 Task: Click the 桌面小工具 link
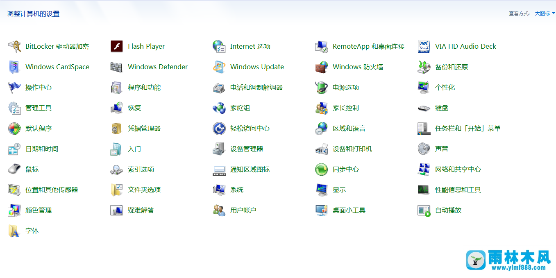click(349, 210)
